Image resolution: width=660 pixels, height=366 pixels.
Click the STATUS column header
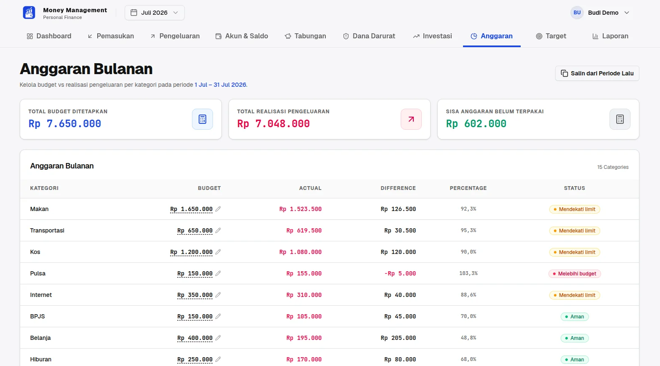click(575, 188)
